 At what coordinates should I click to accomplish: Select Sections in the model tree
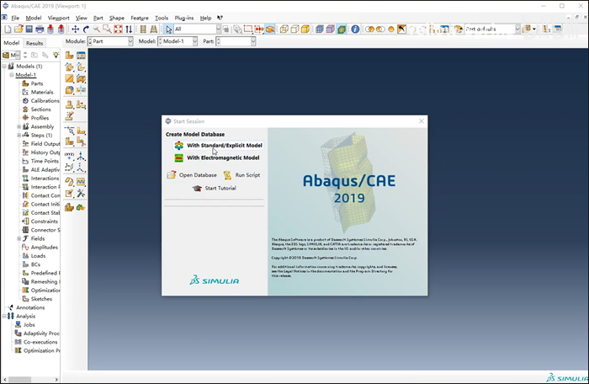(40, 109)
